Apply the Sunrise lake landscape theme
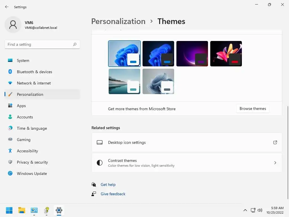This screenshot has height=217, width=289. coord(124,81)
